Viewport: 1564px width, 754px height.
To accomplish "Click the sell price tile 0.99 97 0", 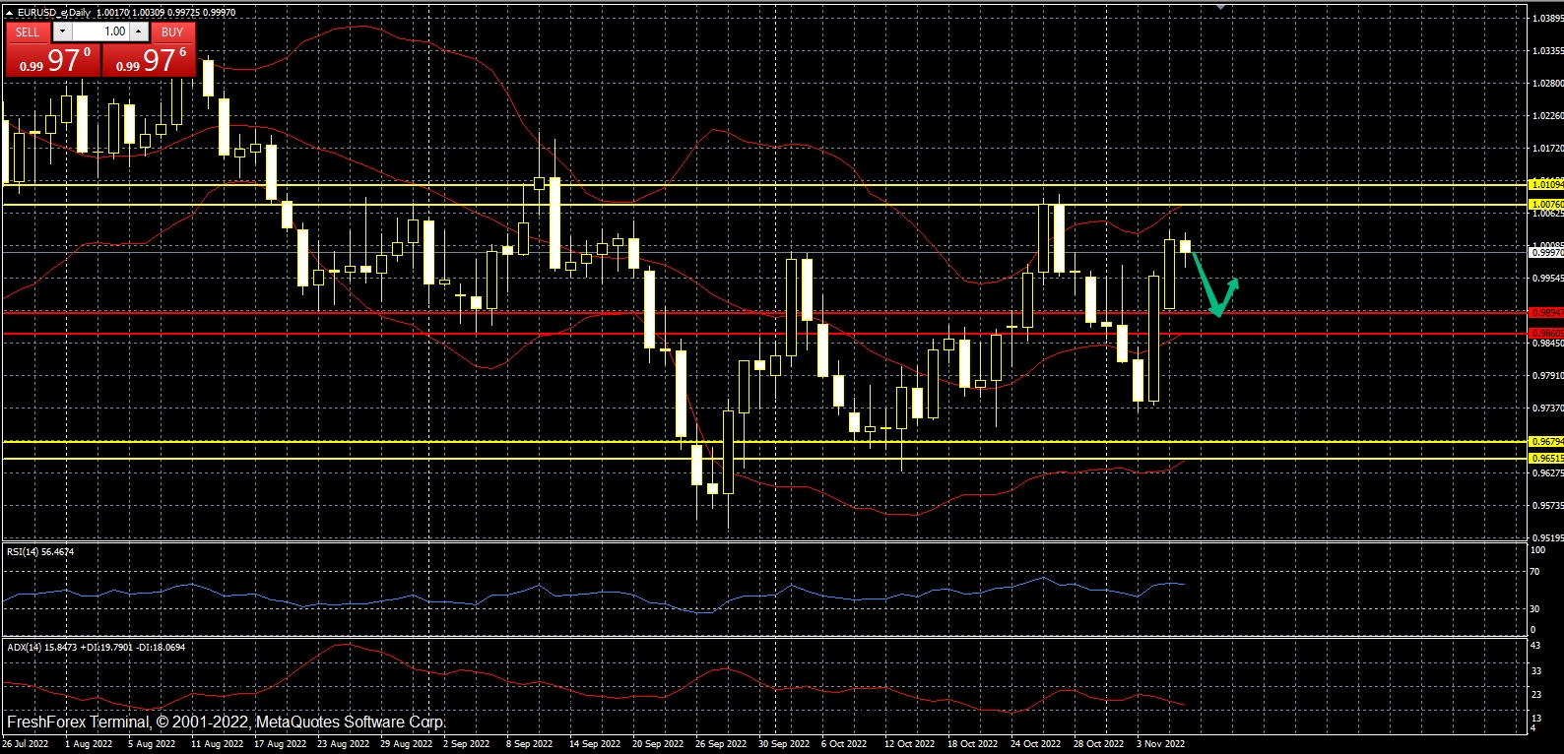I will 52,61.
